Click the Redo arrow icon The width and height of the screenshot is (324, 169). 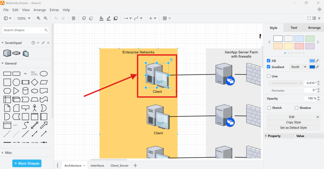click(x=63, y=18)
